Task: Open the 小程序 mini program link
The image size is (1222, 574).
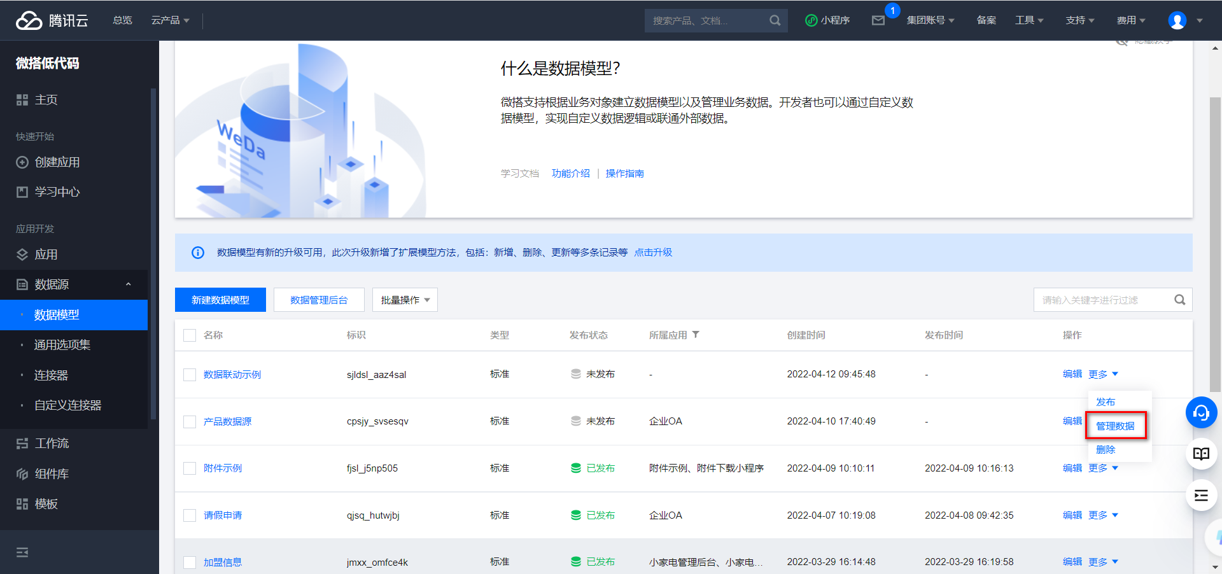Action: coord(827,20)
